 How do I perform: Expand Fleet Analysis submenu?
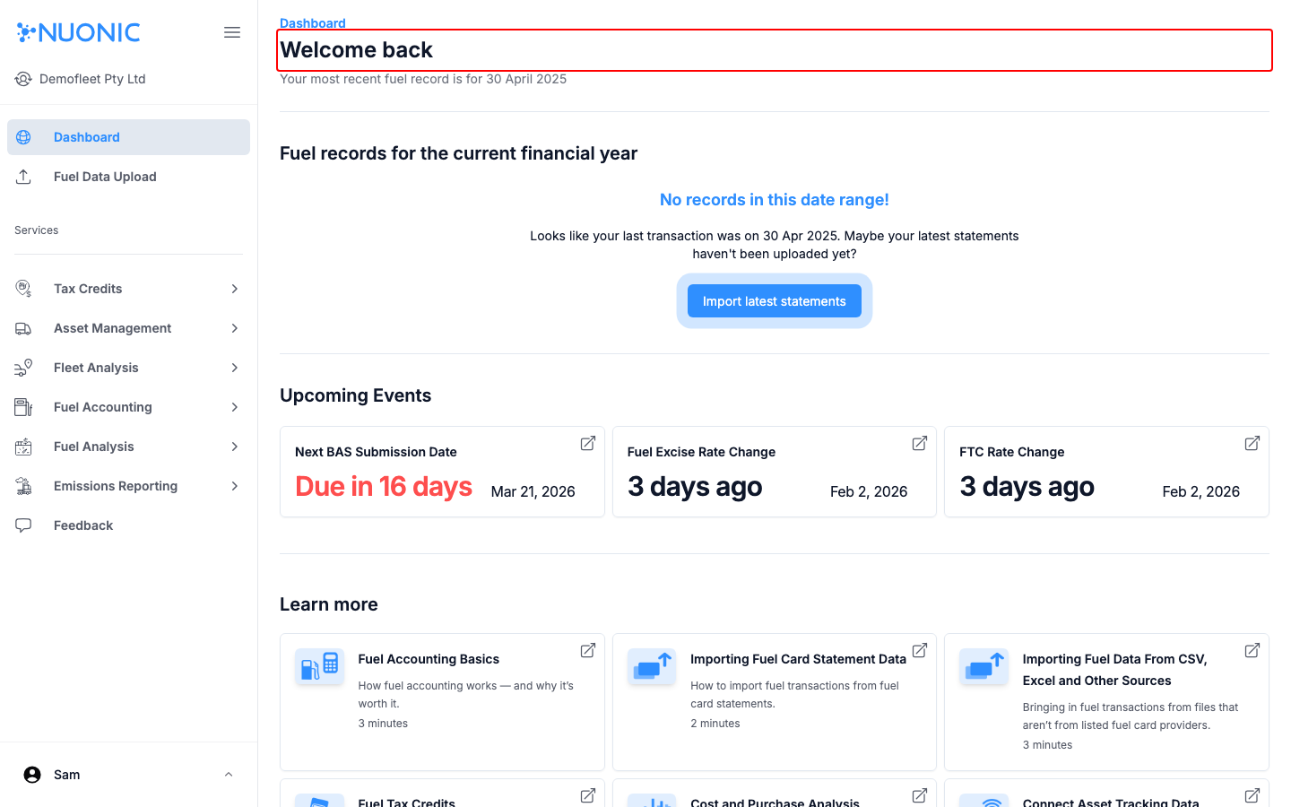[x=235, y=368]
